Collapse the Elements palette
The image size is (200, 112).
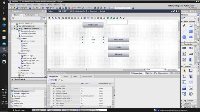[x=182, y=44]
